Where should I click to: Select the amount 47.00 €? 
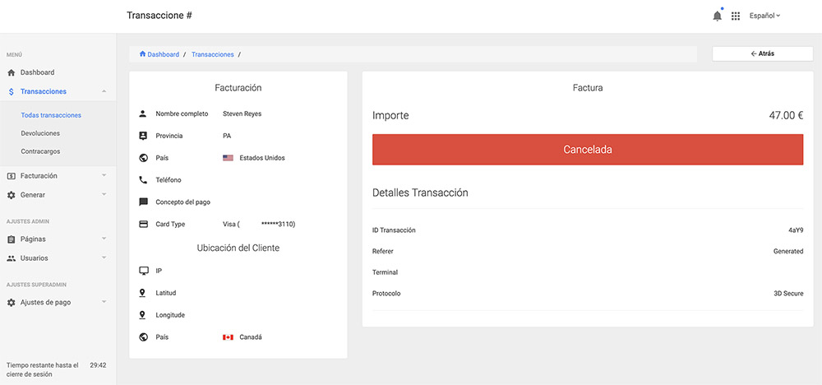(786, 115)
